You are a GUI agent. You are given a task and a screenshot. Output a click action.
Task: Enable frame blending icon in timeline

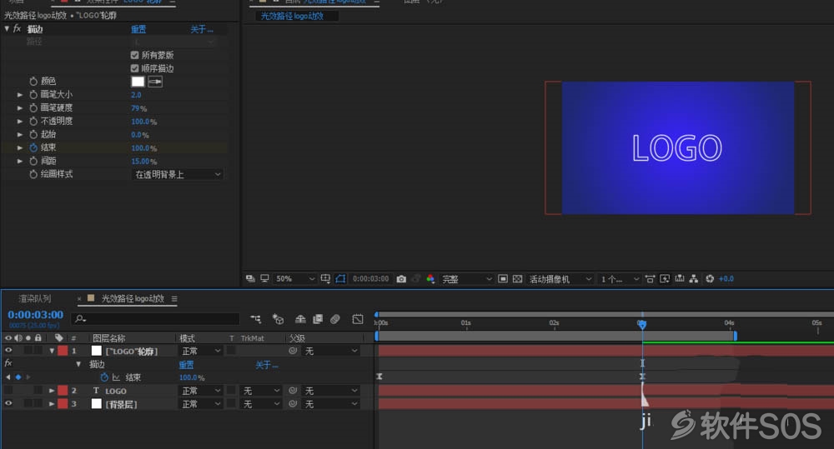[318, 319]
